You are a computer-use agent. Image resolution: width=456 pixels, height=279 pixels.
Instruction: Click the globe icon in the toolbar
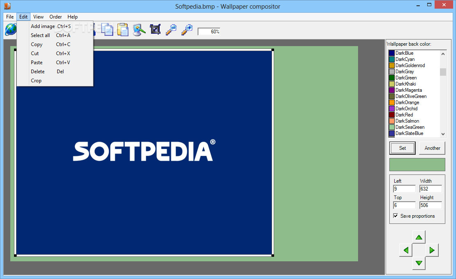click(x=11, y=30)
